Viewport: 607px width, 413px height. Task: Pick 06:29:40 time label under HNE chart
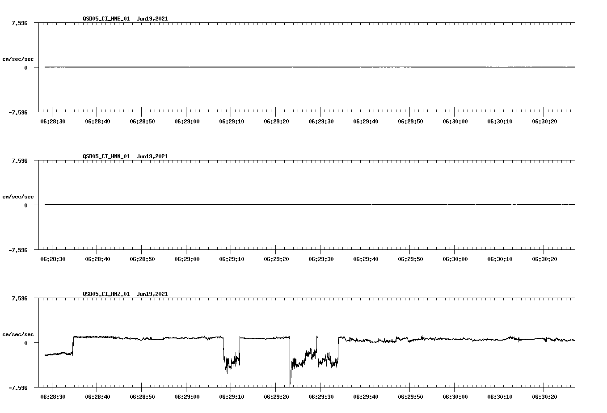coord(366,122)
